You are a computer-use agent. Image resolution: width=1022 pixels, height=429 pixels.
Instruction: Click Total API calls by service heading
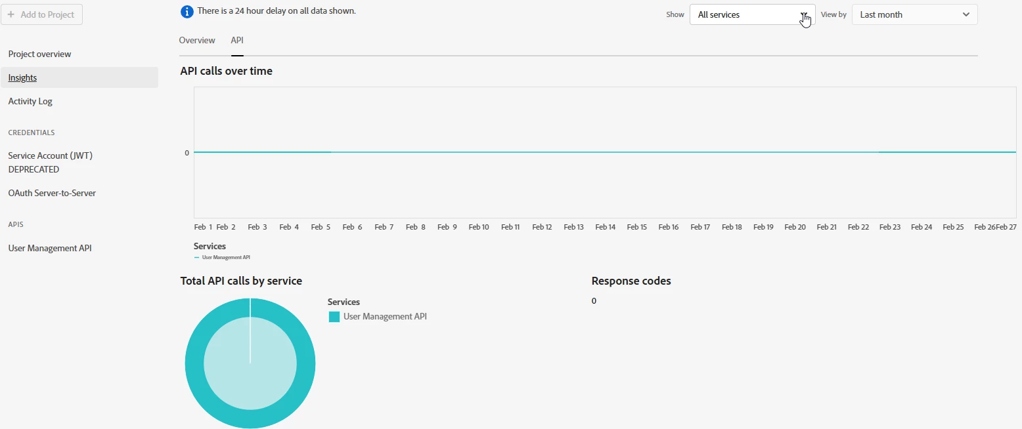click(x=241, y=281)
